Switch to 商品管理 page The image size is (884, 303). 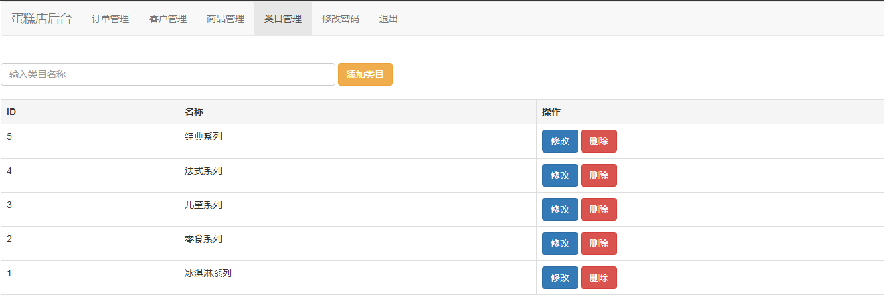[x=226, y=19]
